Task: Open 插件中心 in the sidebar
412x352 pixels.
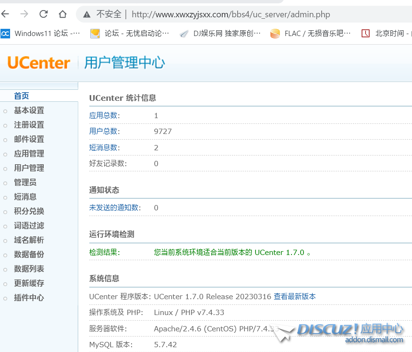Action: click(29, 298)
